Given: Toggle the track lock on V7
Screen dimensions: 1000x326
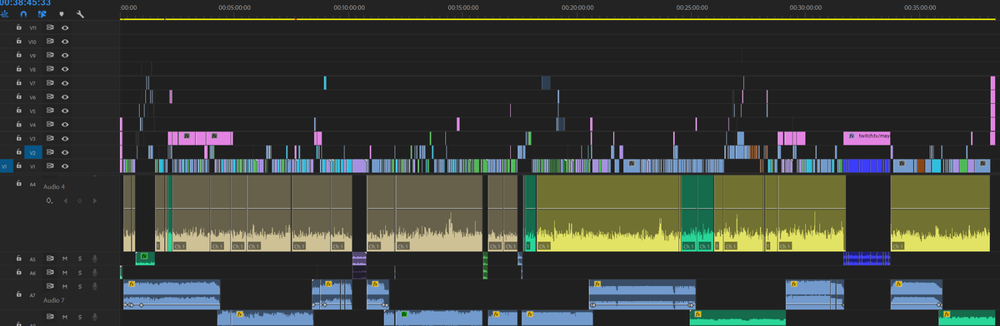Looking at the screenshot, I should tap(18, 83).
